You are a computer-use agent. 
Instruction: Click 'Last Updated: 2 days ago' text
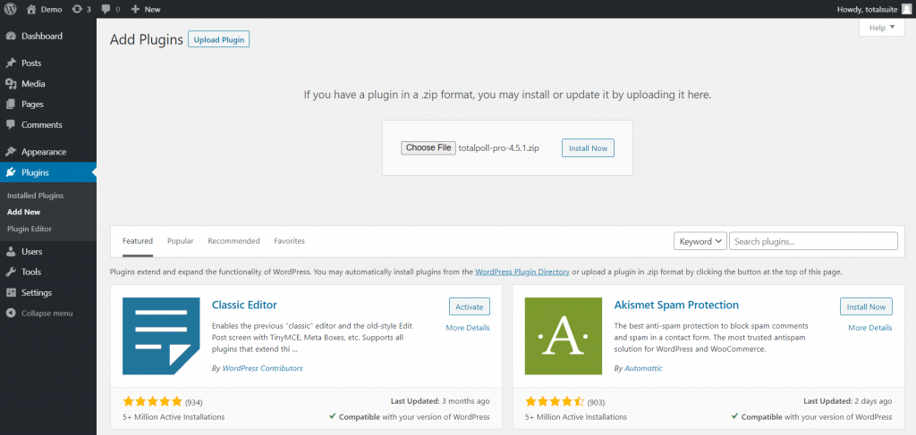tap(848, 401)
